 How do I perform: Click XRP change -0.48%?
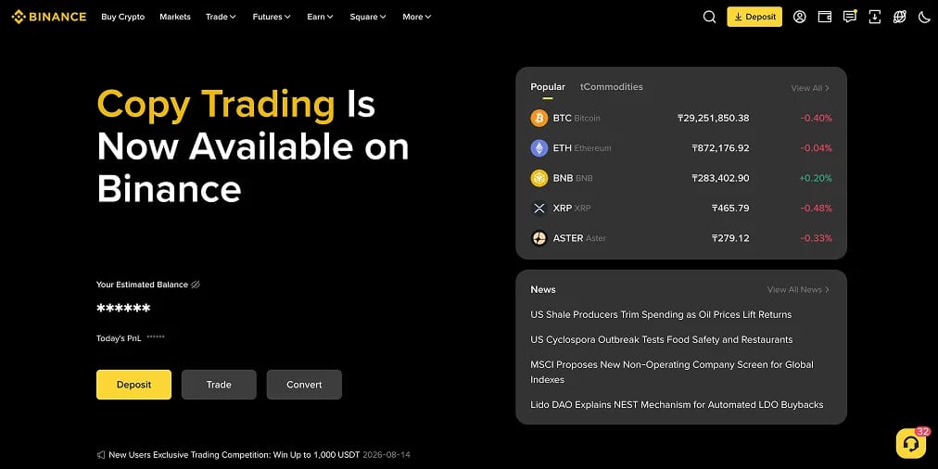click(816, 209)
